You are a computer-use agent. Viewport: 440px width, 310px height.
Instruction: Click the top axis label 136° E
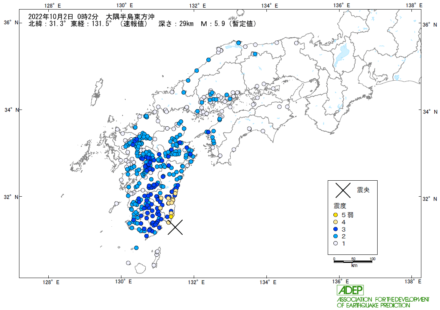coord(341,5)
